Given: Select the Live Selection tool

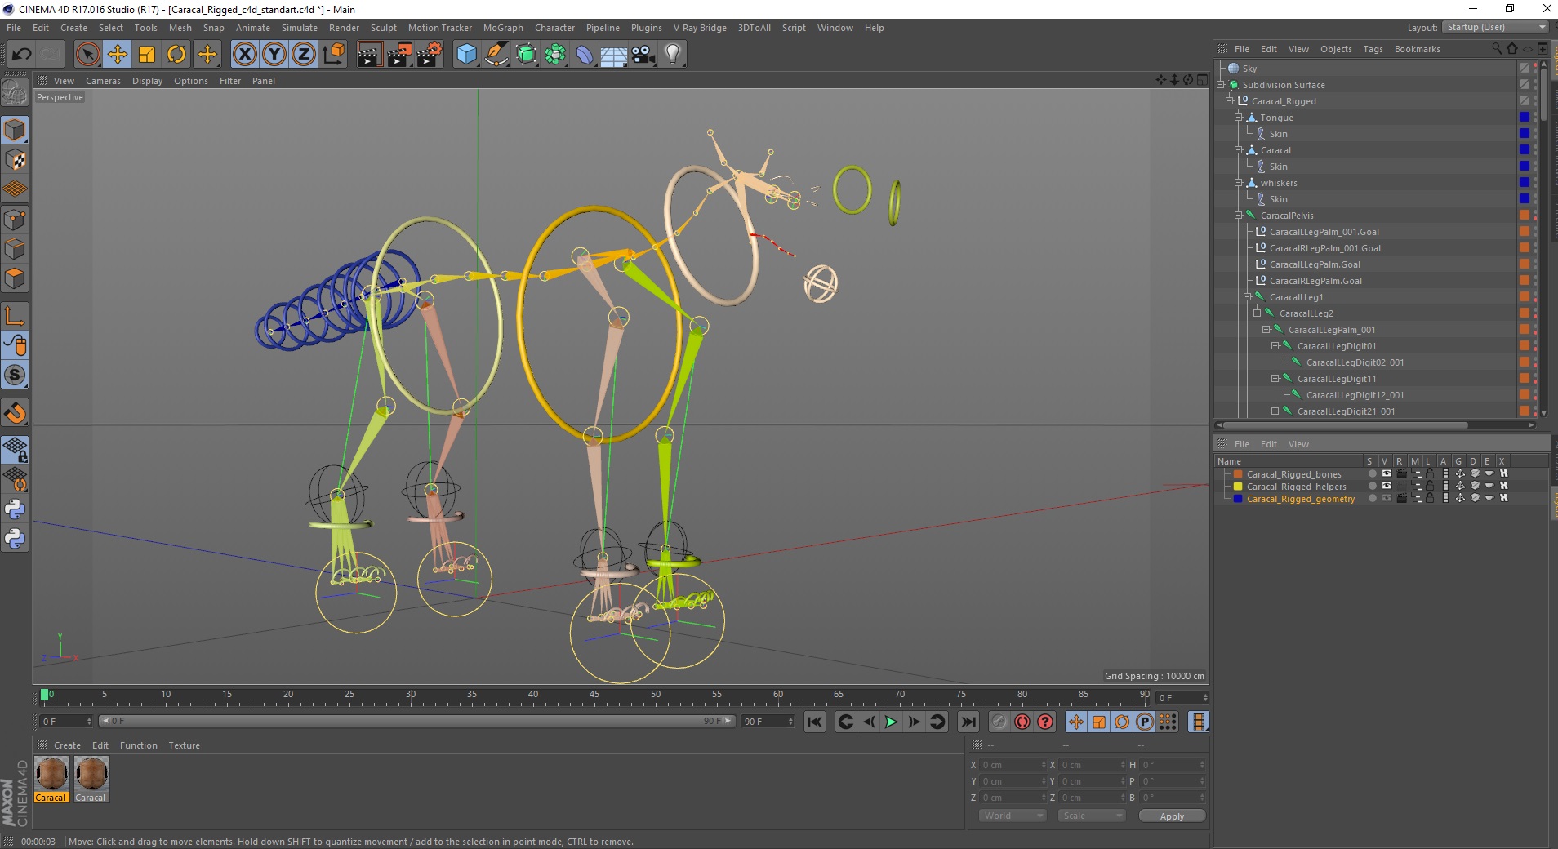Looking at the screenshot, I should click(87, 55).
